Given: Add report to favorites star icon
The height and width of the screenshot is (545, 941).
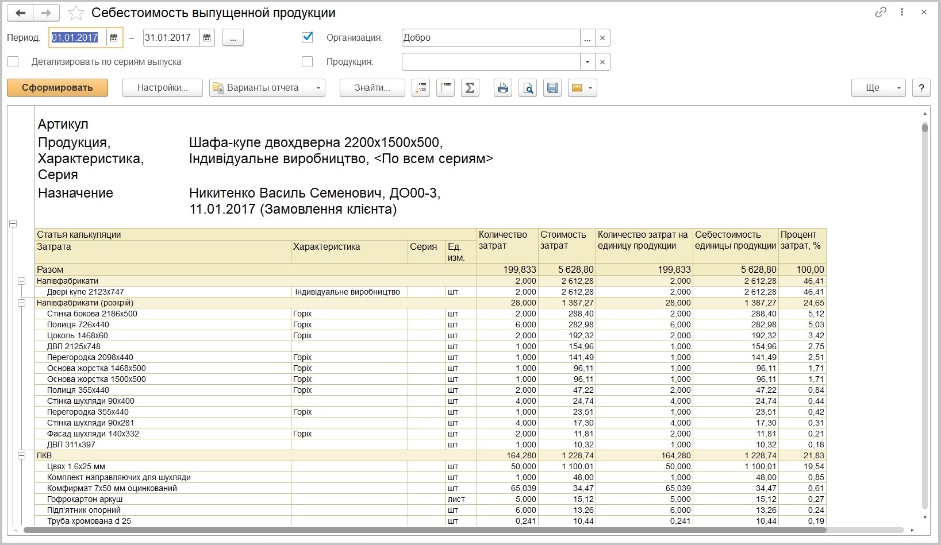Looking at the screenshot, I should (76, 13).
